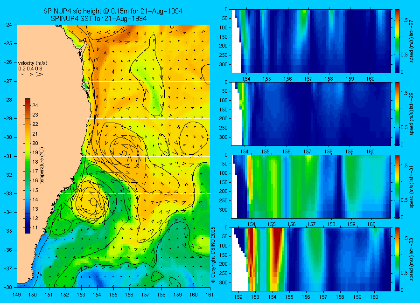Click the 157 longitude tick under lat=-27 panel
Screen dimensions: 420x303
point(308,79)
